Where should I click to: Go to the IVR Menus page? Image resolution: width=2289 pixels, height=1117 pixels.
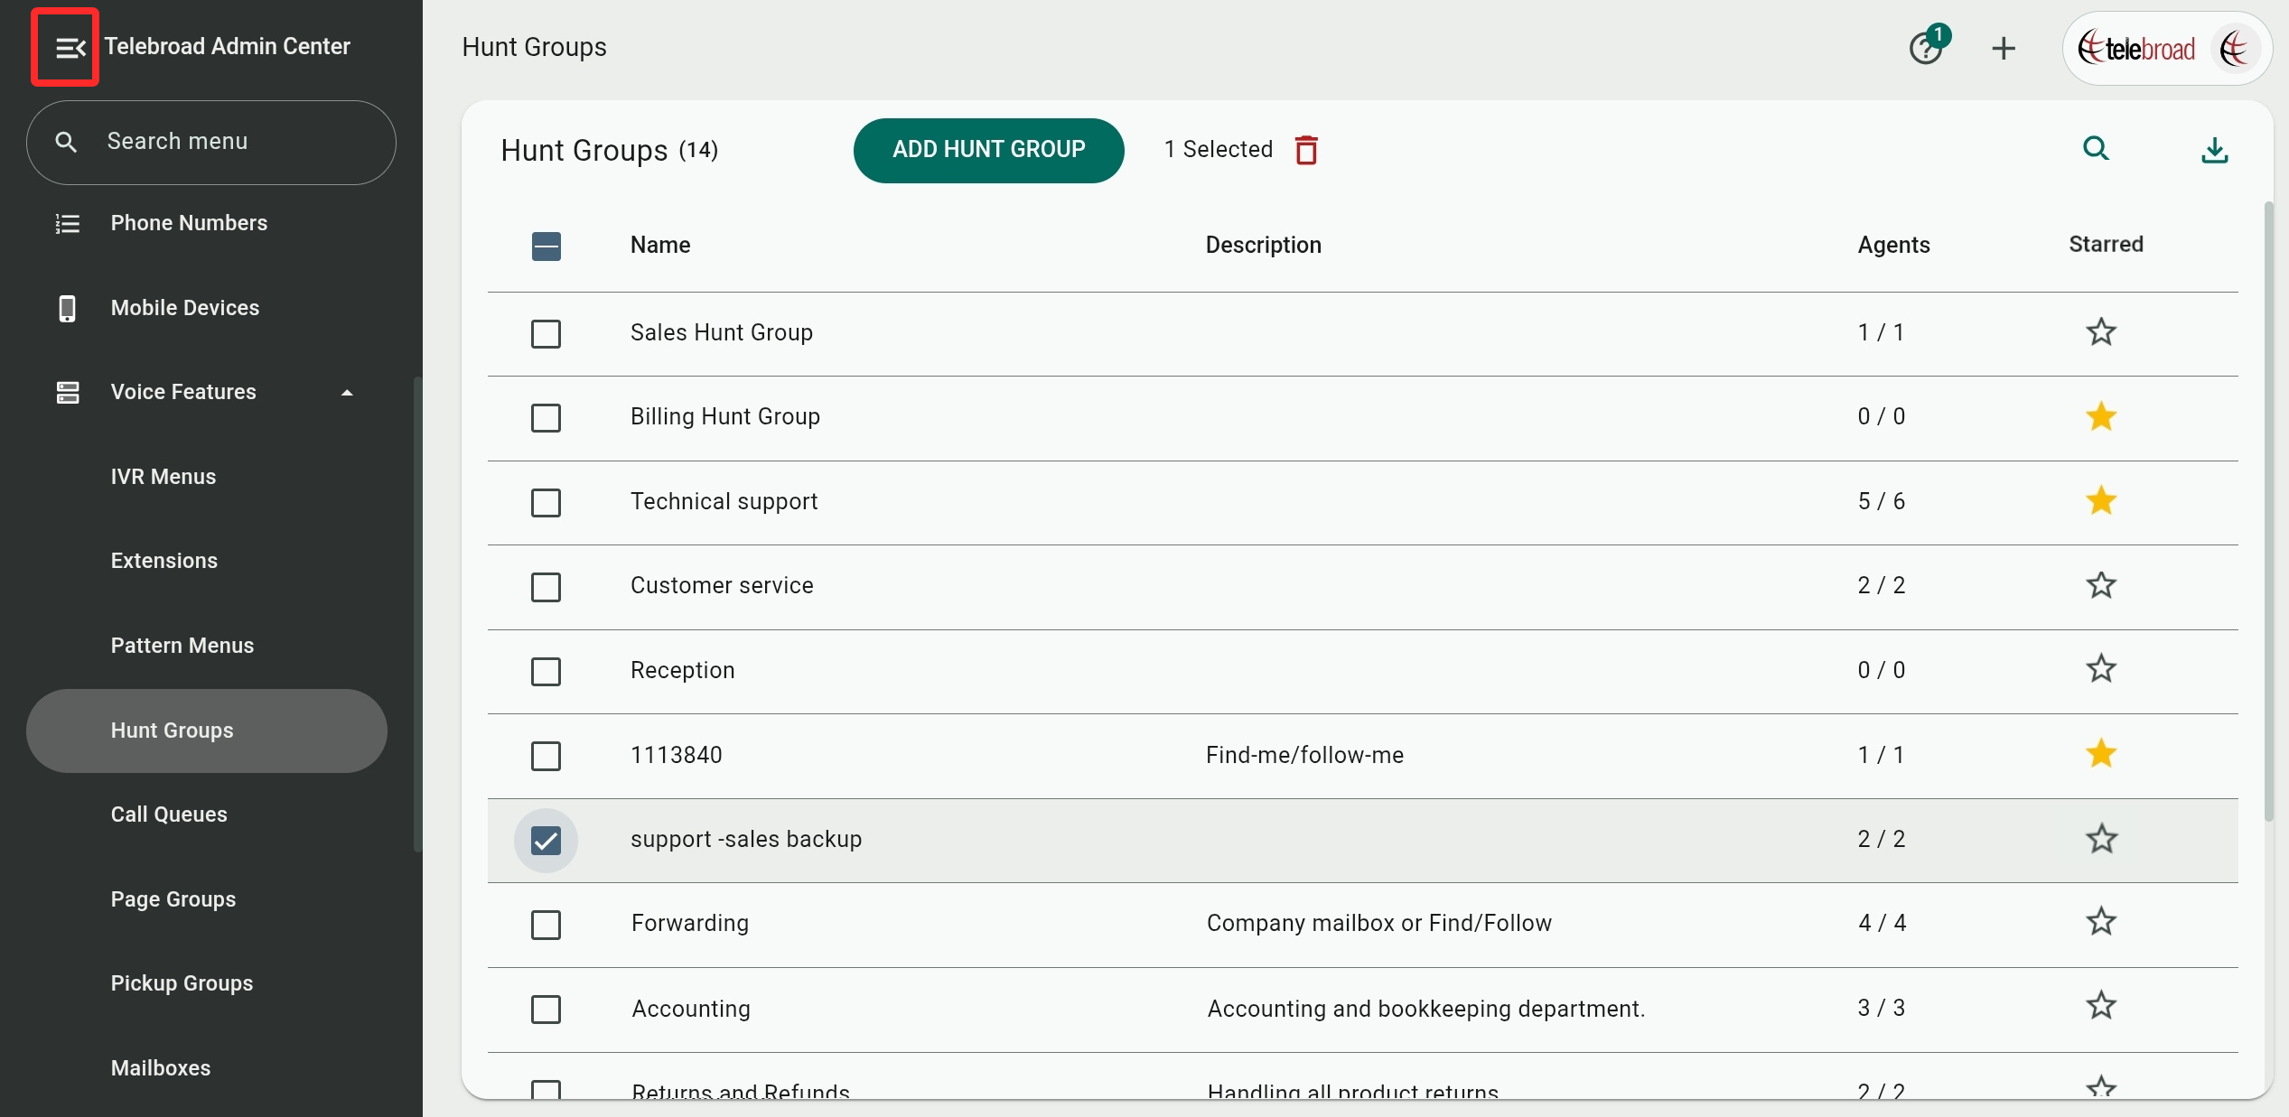click(x=163, y=476)
